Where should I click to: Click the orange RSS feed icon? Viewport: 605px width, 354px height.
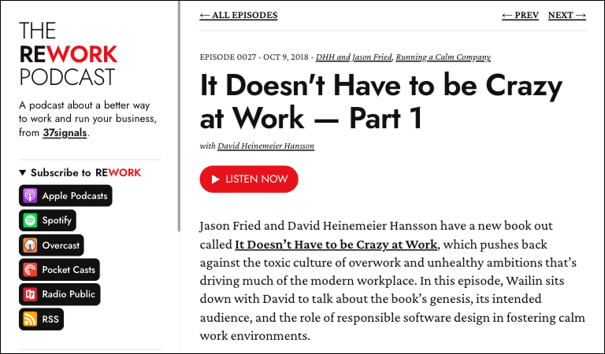(x=30, y=319)
